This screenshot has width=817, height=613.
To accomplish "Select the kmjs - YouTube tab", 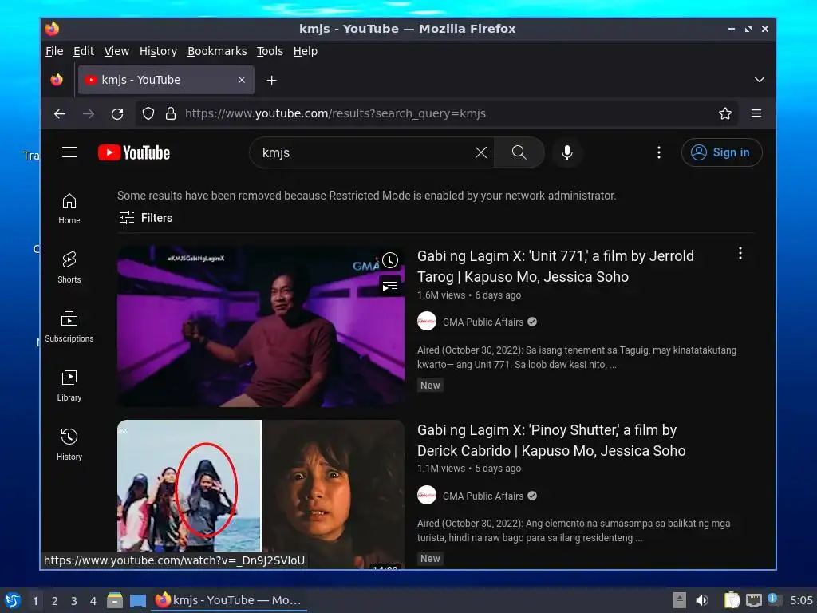I will [x=166, y=80].
